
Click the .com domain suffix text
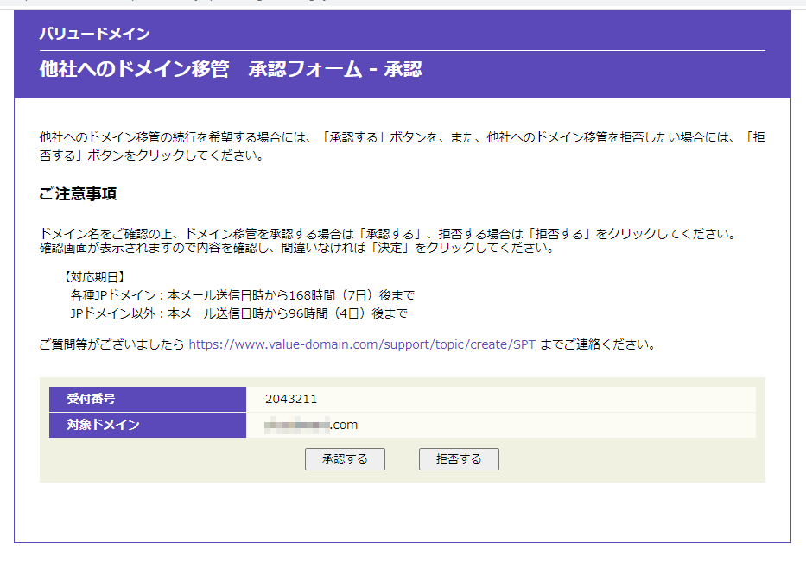point(344,425)
